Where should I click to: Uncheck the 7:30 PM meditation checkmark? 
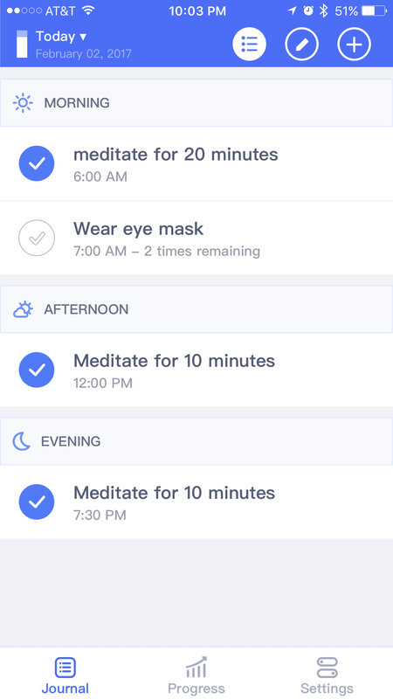[x=37, y=502]
